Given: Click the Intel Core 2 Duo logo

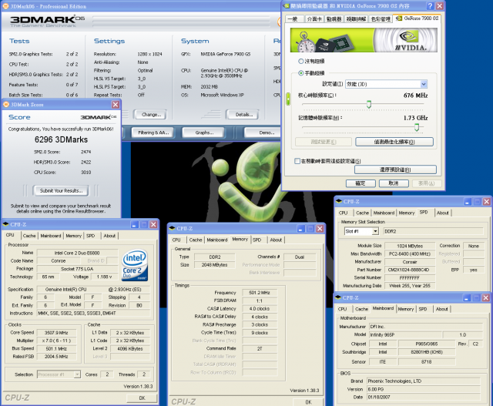Looking at the screenshot, I should [x=135, y=265].
